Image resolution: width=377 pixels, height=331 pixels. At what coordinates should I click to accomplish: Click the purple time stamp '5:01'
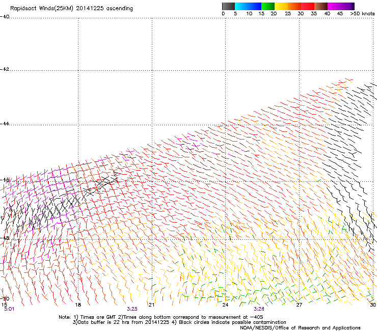coord(9,309)
